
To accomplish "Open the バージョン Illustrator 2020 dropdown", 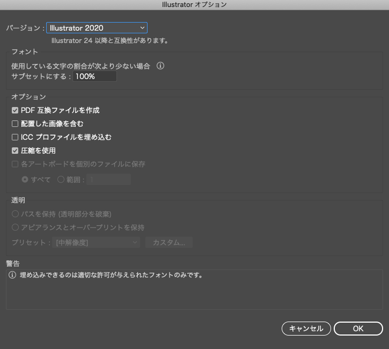I will point(97,28).
